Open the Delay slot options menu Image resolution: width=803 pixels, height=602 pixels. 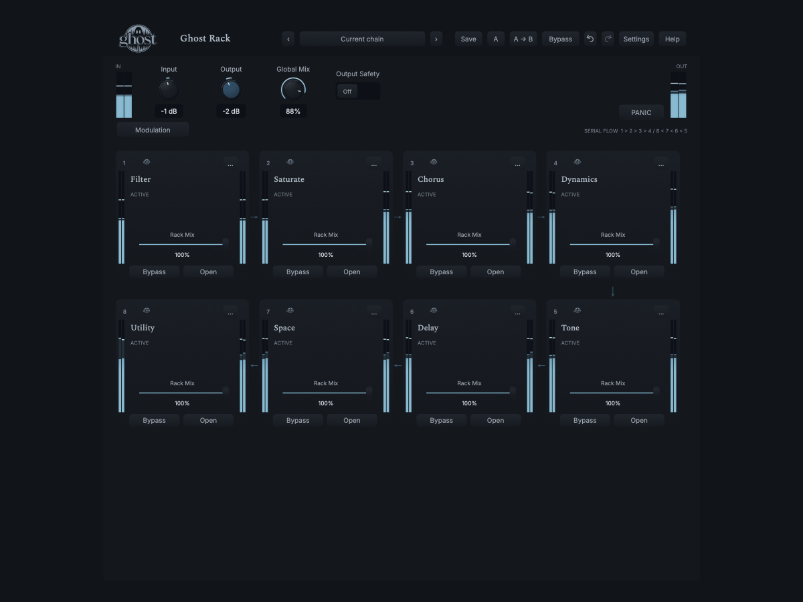517,312
